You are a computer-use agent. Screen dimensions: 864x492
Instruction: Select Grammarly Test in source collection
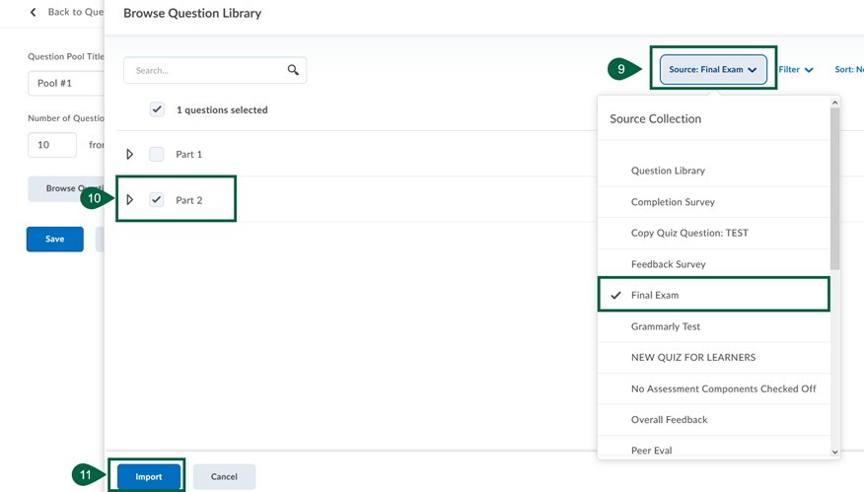[665, 326]
